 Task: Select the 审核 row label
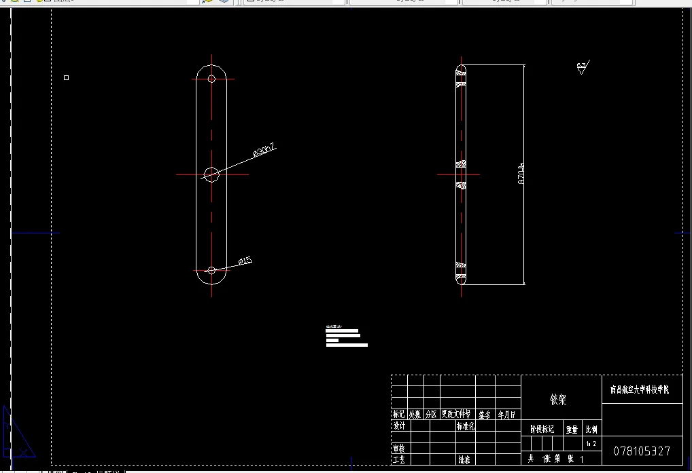399,449
